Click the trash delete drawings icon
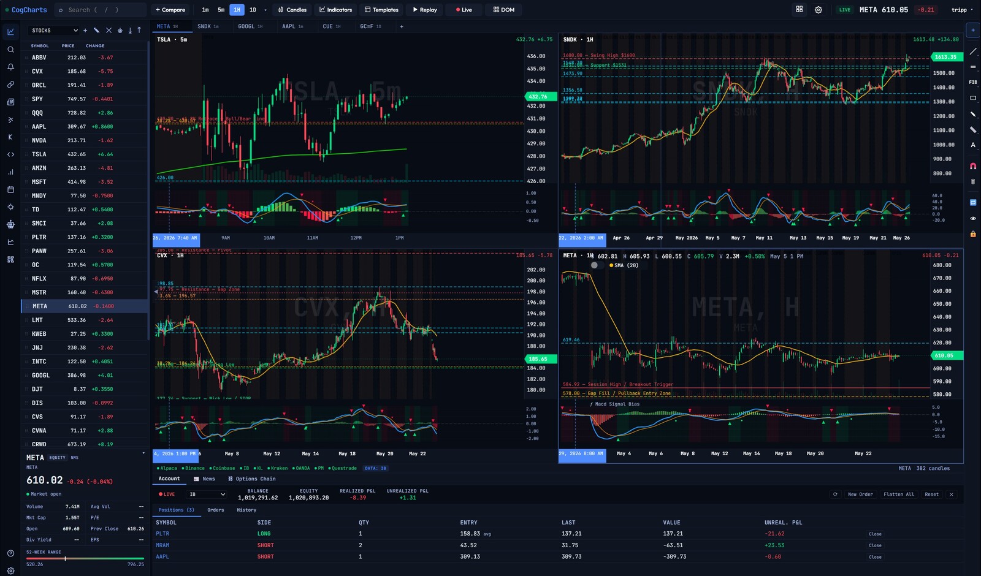The height and width of the screenshot is (576, 981). pos(973,181)
